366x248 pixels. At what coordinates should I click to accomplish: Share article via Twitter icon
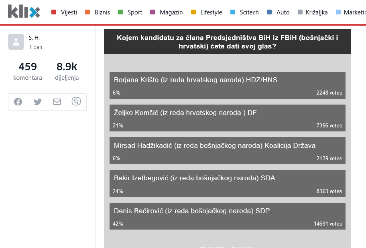click(x=38, y=102)
